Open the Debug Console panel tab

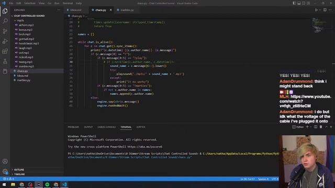click(x=107, y=127)
